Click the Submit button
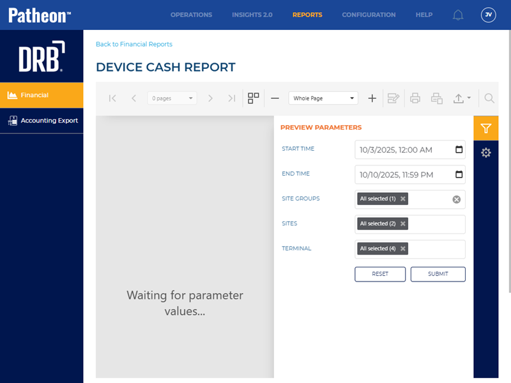Viewport: 511px width, 383px height. (x=438, y=274)
